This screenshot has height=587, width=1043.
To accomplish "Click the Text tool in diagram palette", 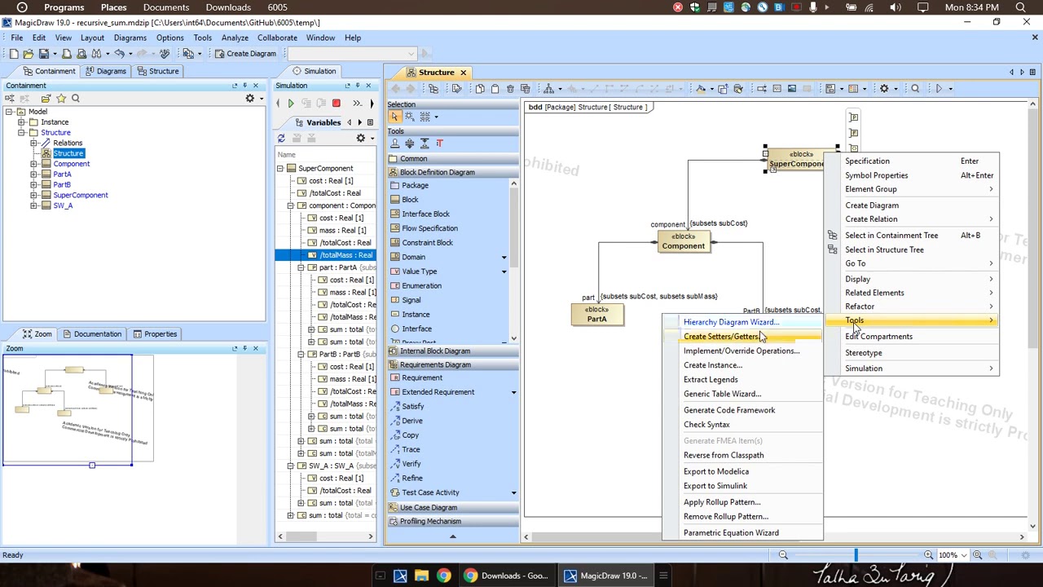I will tap(439, 143).
